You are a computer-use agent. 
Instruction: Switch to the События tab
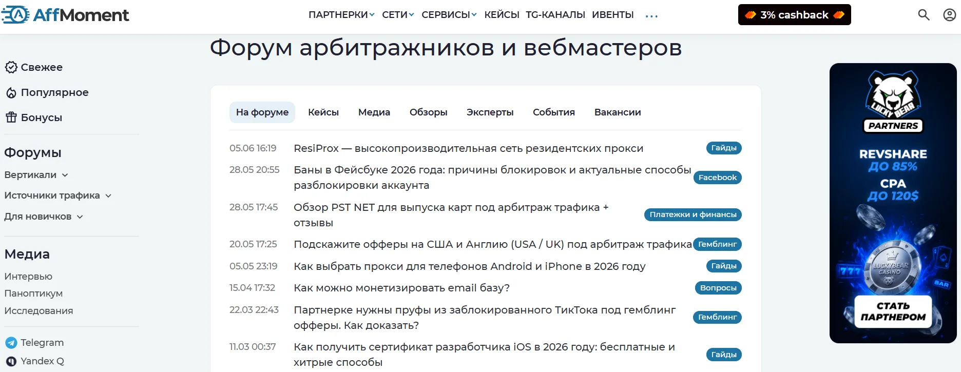coord(554,112)
